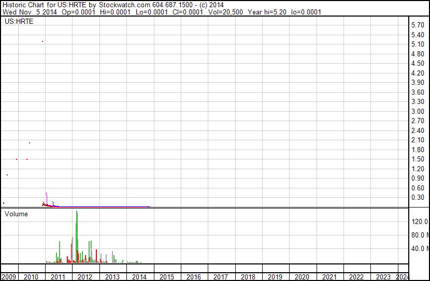Click the Op=0.0001 open value in header

point(78,12)
